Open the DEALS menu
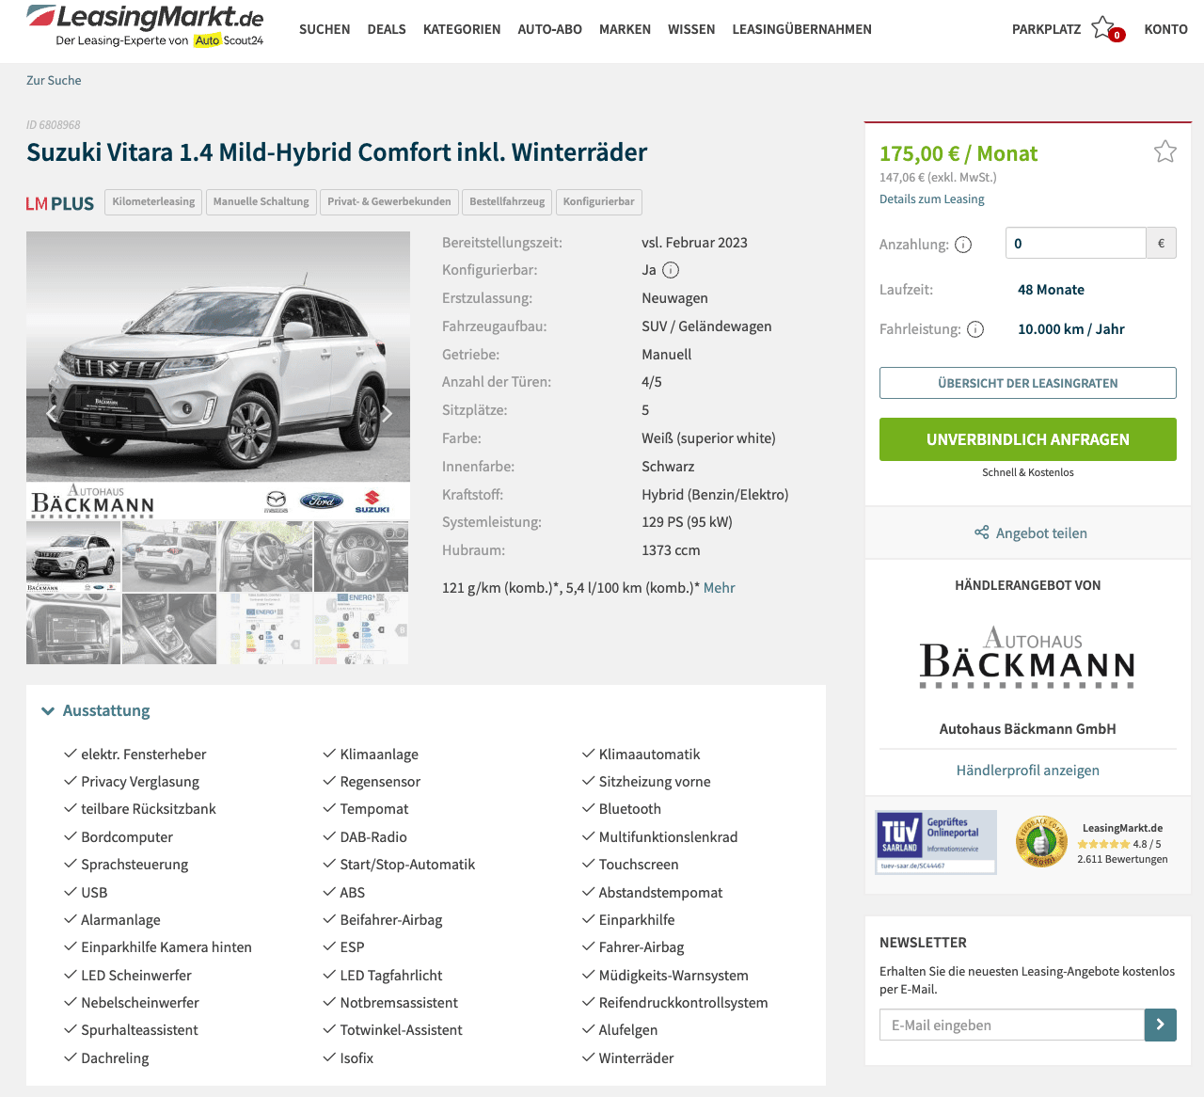This screenshot has width=1204, height=1097. [387, 29]
